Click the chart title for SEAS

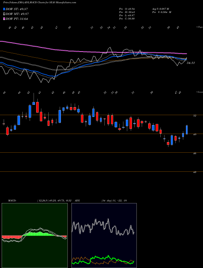click(x=40, y=2)
